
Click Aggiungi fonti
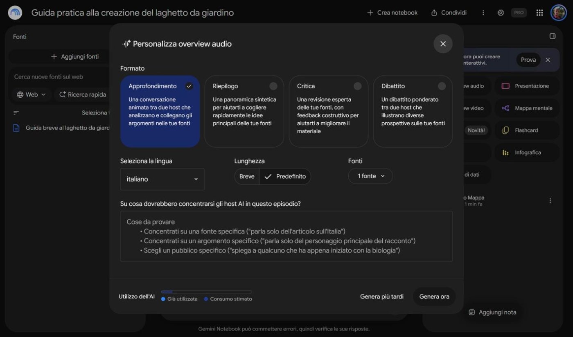tap(75, 56)
